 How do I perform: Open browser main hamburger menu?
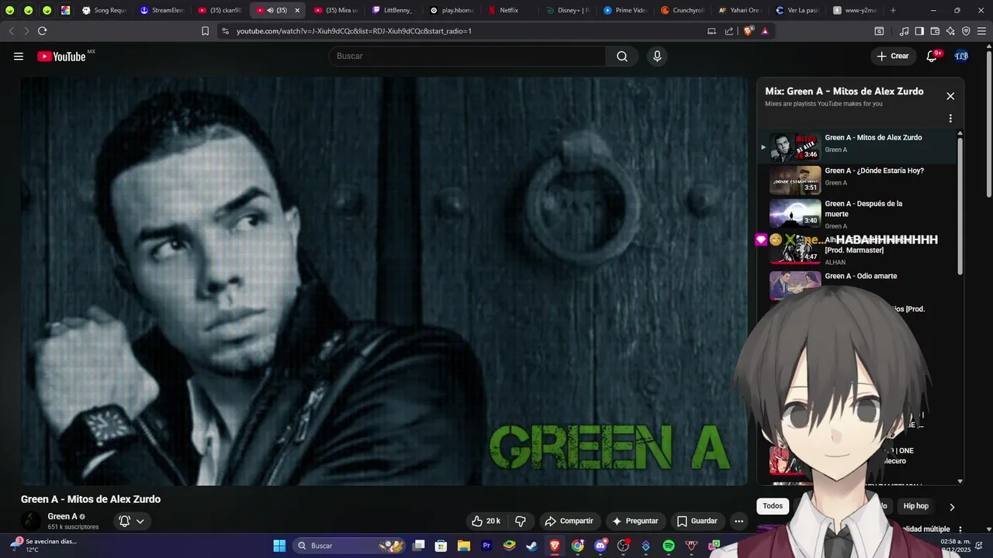(x=981, y=31)
